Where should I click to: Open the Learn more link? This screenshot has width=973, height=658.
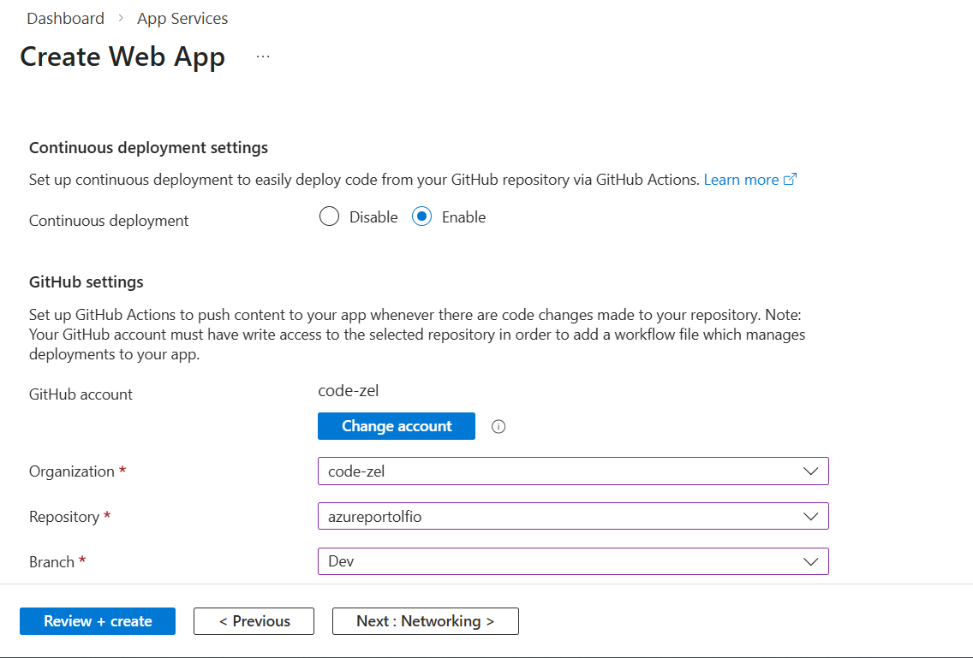741,180
